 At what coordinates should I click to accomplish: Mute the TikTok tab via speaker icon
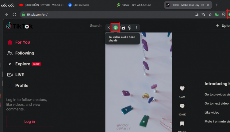click(202, 5)
